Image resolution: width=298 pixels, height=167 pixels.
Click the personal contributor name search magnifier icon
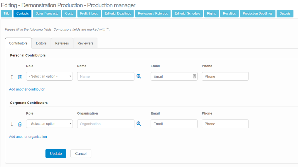point(139,76)
